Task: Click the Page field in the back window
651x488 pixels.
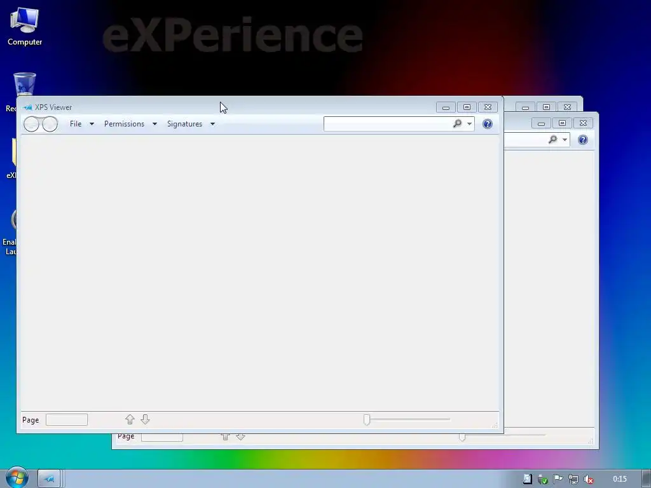Action: [x=162, y=437]
